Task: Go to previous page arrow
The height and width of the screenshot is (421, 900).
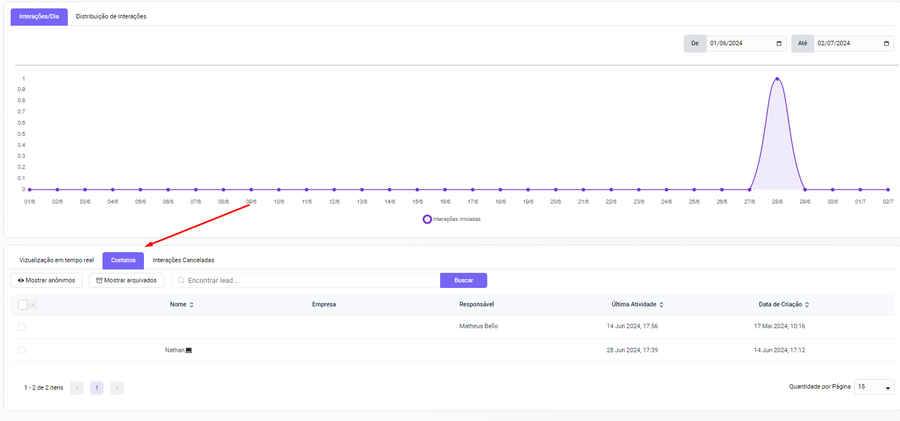Action: point(77,388)
